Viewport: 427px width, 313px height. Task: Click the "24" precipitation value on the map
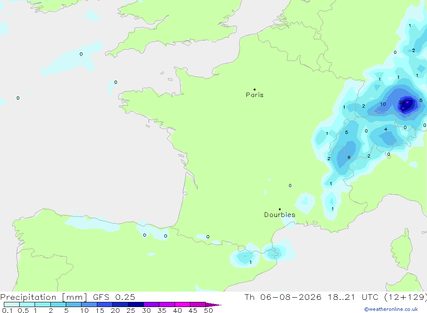[401, 102]
